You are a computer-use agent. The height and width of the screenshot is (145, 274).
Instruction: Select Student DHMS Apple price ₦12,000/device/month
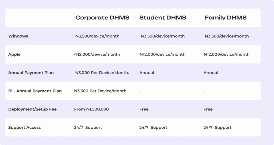(162, 54)
